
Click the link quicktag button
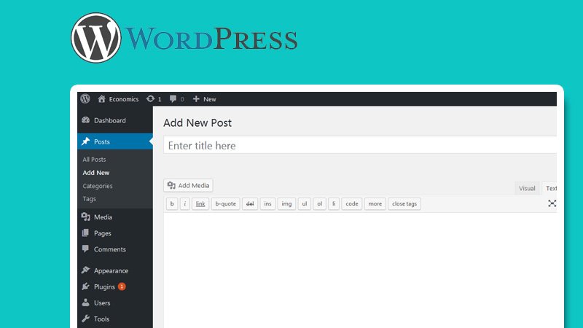[200, 204]
